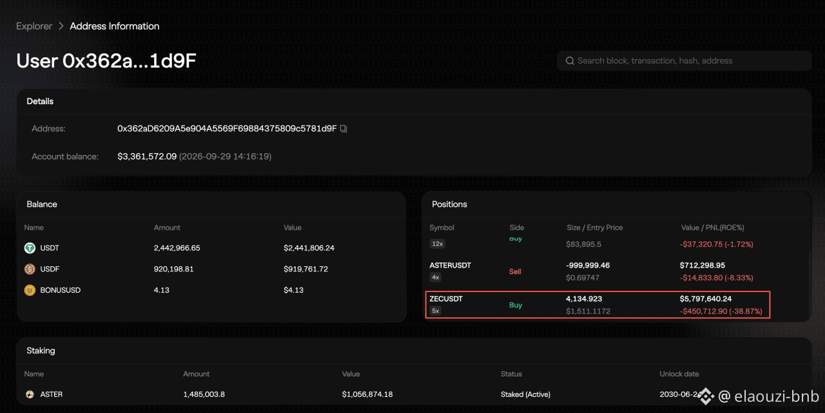Open Address Information breadcrumb

point(115,26)
